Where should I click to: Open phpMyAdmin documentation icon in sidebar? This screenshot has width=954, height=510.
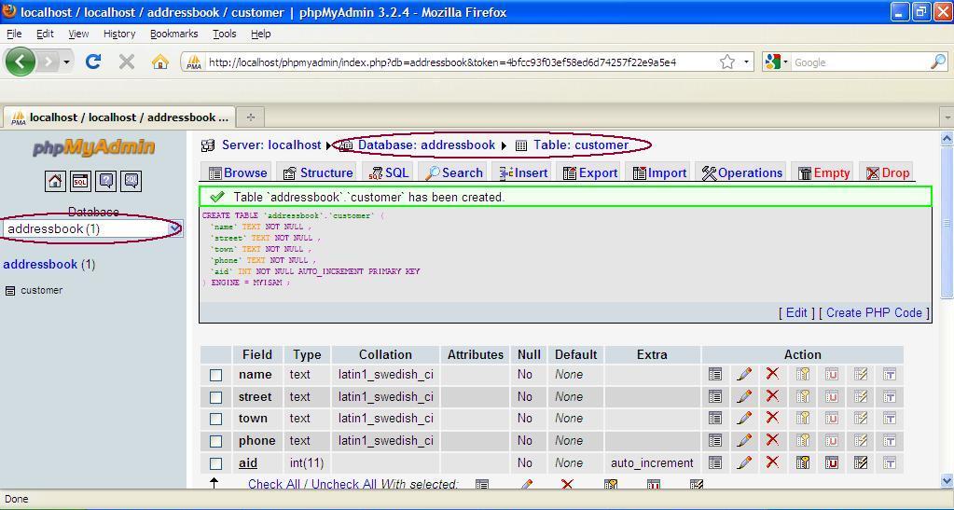[x=106, y=181]
